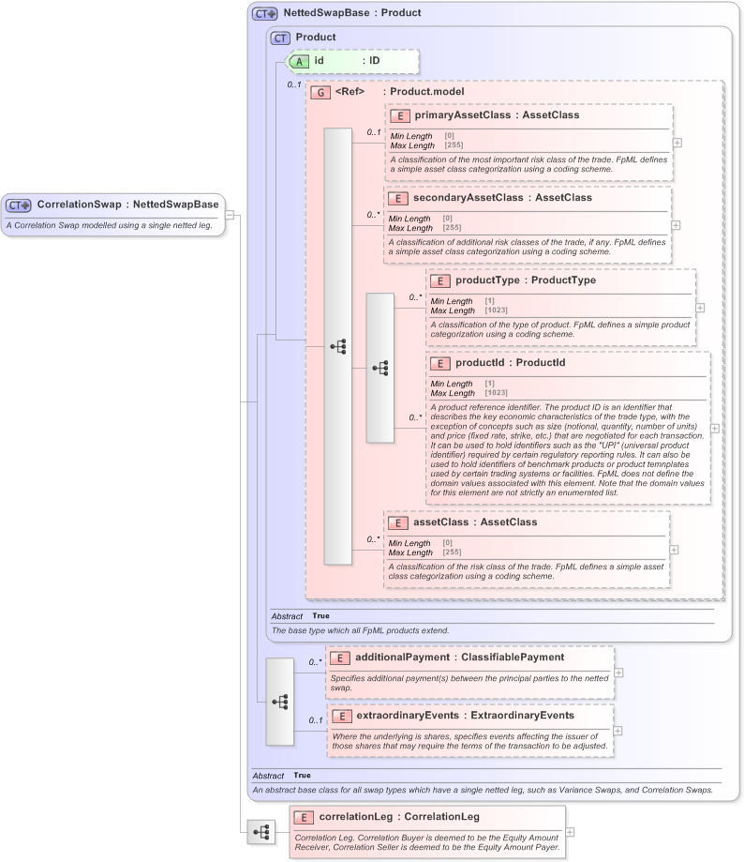Expand the extraordinaryEvents element

[618, 731]
